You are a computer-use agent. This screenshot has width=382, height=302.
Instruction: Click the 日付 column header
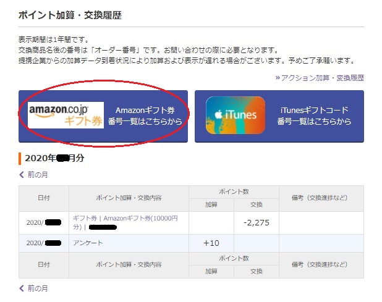click(44, 198)
